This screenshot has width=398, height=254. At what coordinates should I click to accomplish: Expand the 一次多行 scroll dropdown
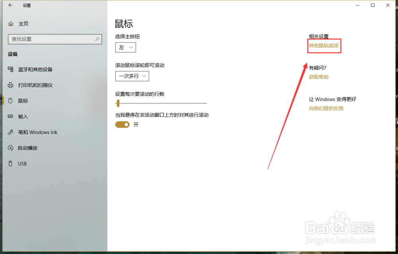pyautogui.click(x=132, y=76)
